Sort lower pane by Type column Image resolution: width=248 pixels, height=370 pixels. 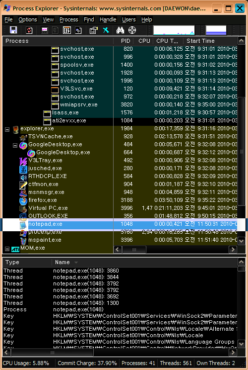click(x=27, y=262)
